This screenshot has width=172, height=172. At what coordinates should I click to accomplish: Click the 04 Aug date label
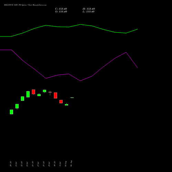click(x=71, y=163)
